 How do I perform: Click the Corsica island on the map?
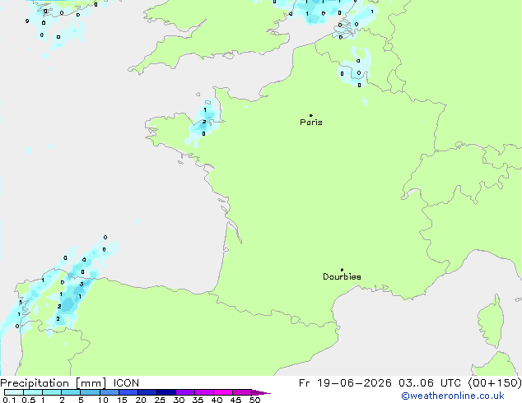coord(491,321)
